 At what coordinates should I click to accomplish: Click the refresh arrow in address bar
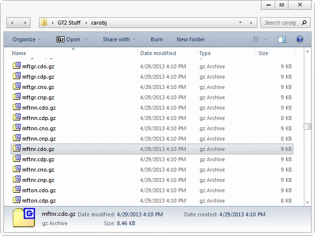pyautogui.click(x=251, y=23)
